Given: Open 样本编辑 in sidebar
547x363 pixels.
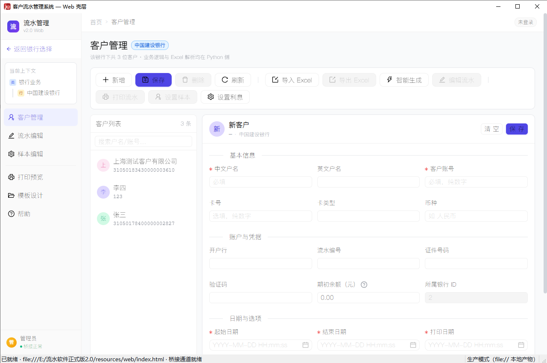Looking at the screenshot, I should pyautogui.click(x=41, y=154).
